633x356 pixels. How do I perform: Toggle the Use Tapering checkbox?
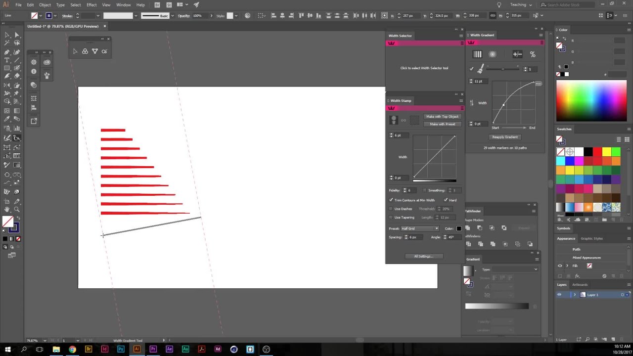(391, 217)
